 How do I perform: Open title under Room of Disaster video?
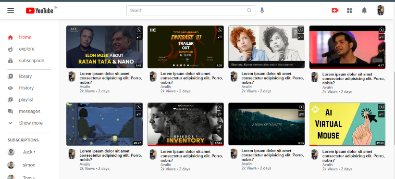coord(272,155)
